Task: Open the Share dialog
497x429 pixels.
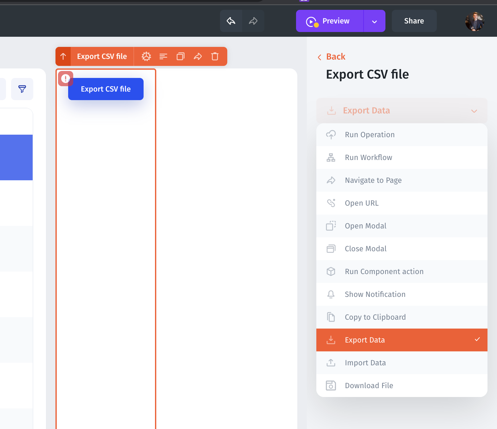Action: point(414,21)
